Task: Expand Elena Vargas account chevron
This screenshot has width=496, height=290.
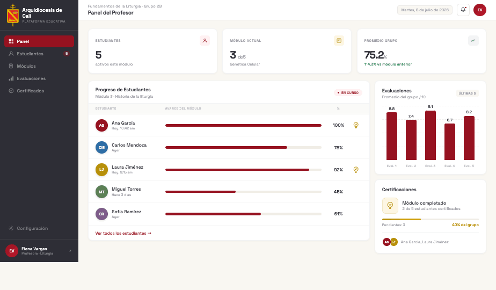Action: coord(70,251)
